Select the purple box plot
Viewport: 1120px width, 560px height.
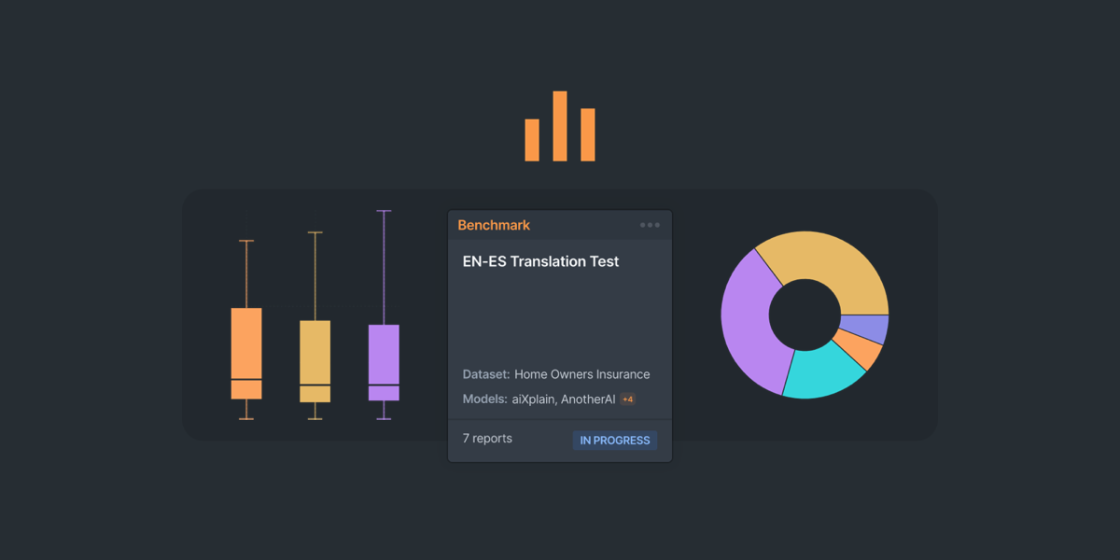(384, 362)
